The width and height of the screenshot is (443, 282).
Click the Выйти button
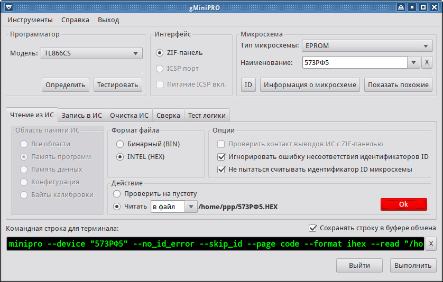point(359,266)
